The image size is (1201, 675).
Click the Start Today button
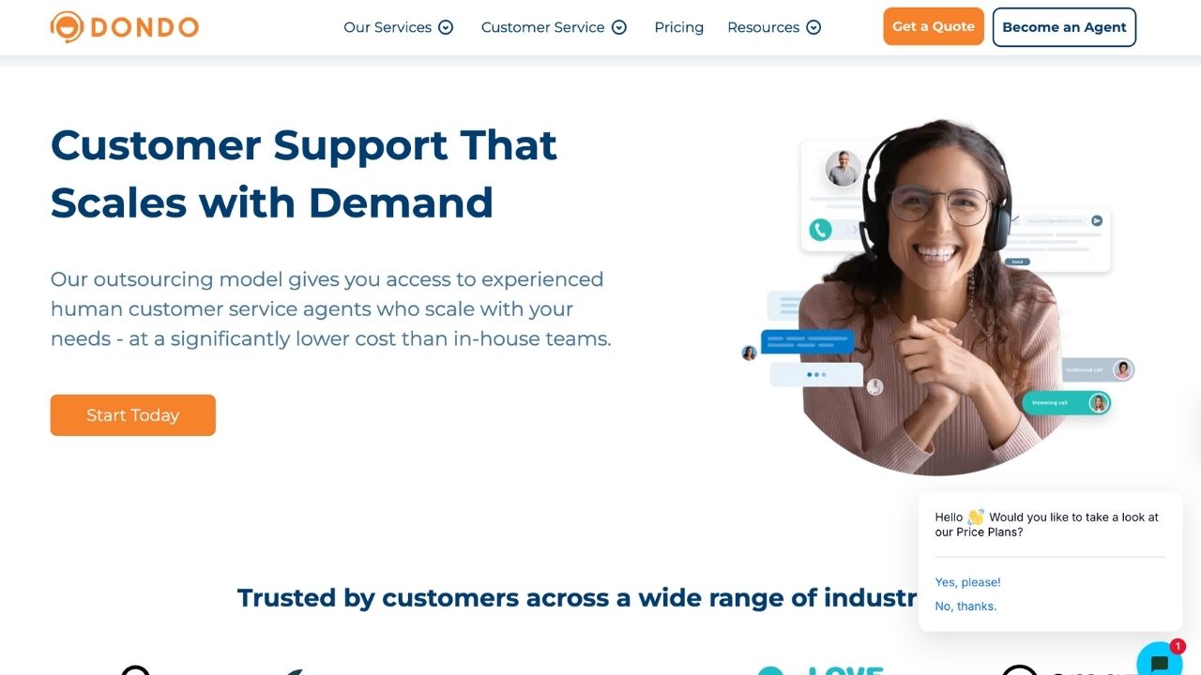133,415
